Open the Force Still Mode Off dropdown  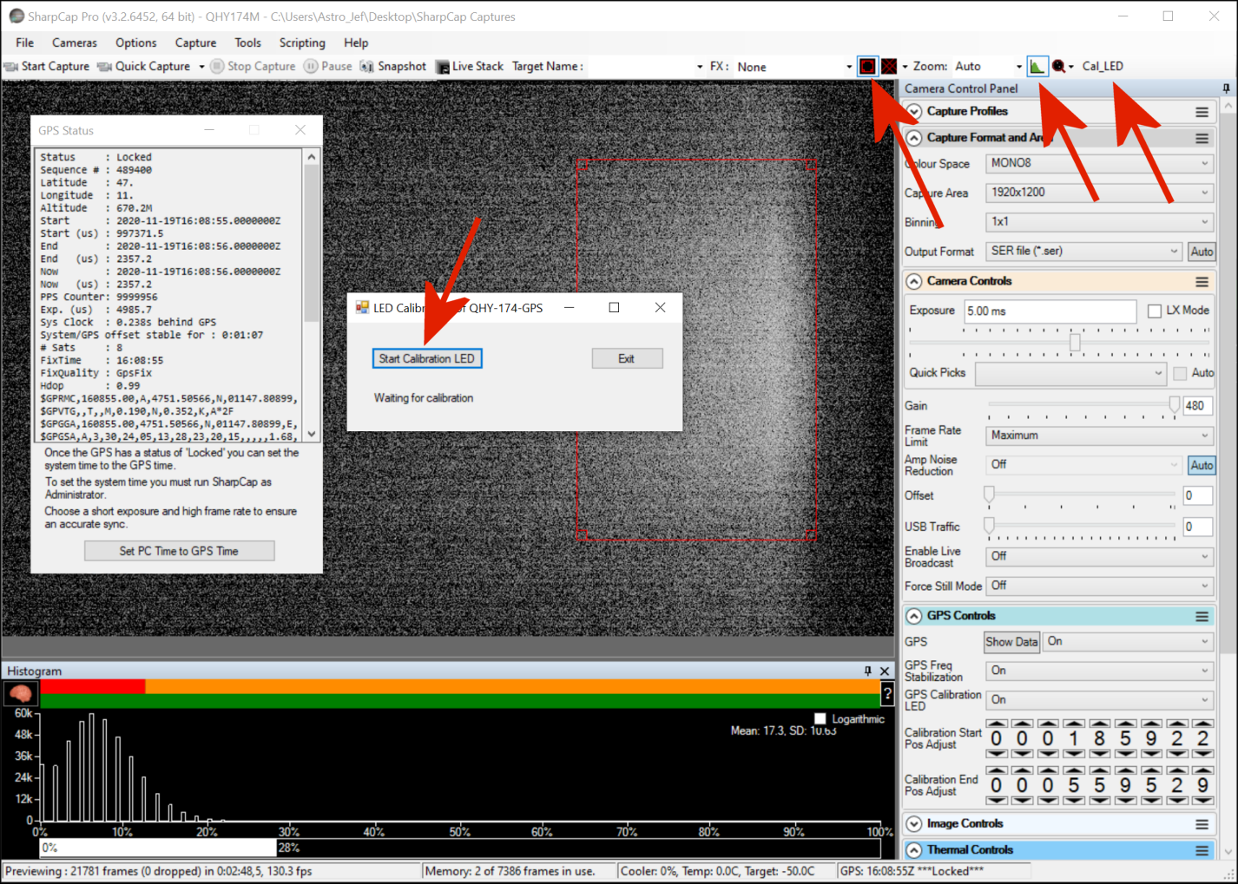coord(1099,586)
